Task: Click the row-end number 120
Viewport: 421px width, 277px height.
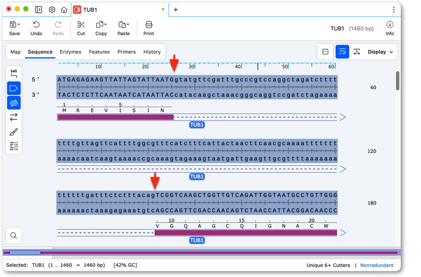Action: 372,151
